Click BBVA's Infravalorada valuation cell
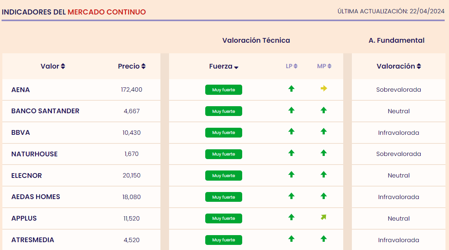This screenshot has height=250, width=449. (x=399, y=133)
